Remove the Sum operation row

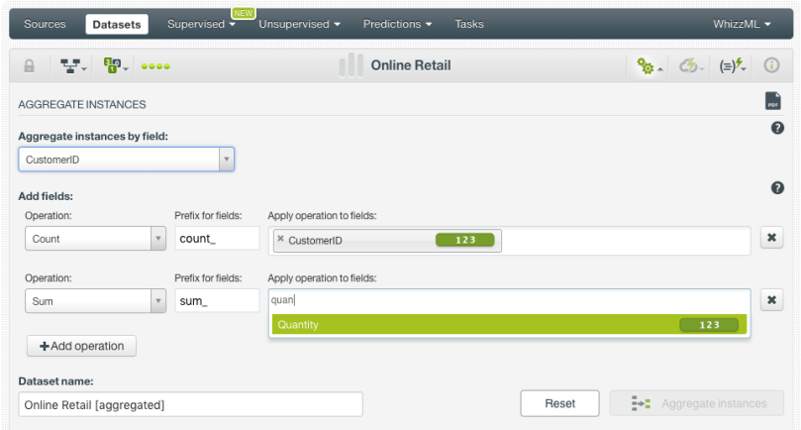tap(771, 300)
